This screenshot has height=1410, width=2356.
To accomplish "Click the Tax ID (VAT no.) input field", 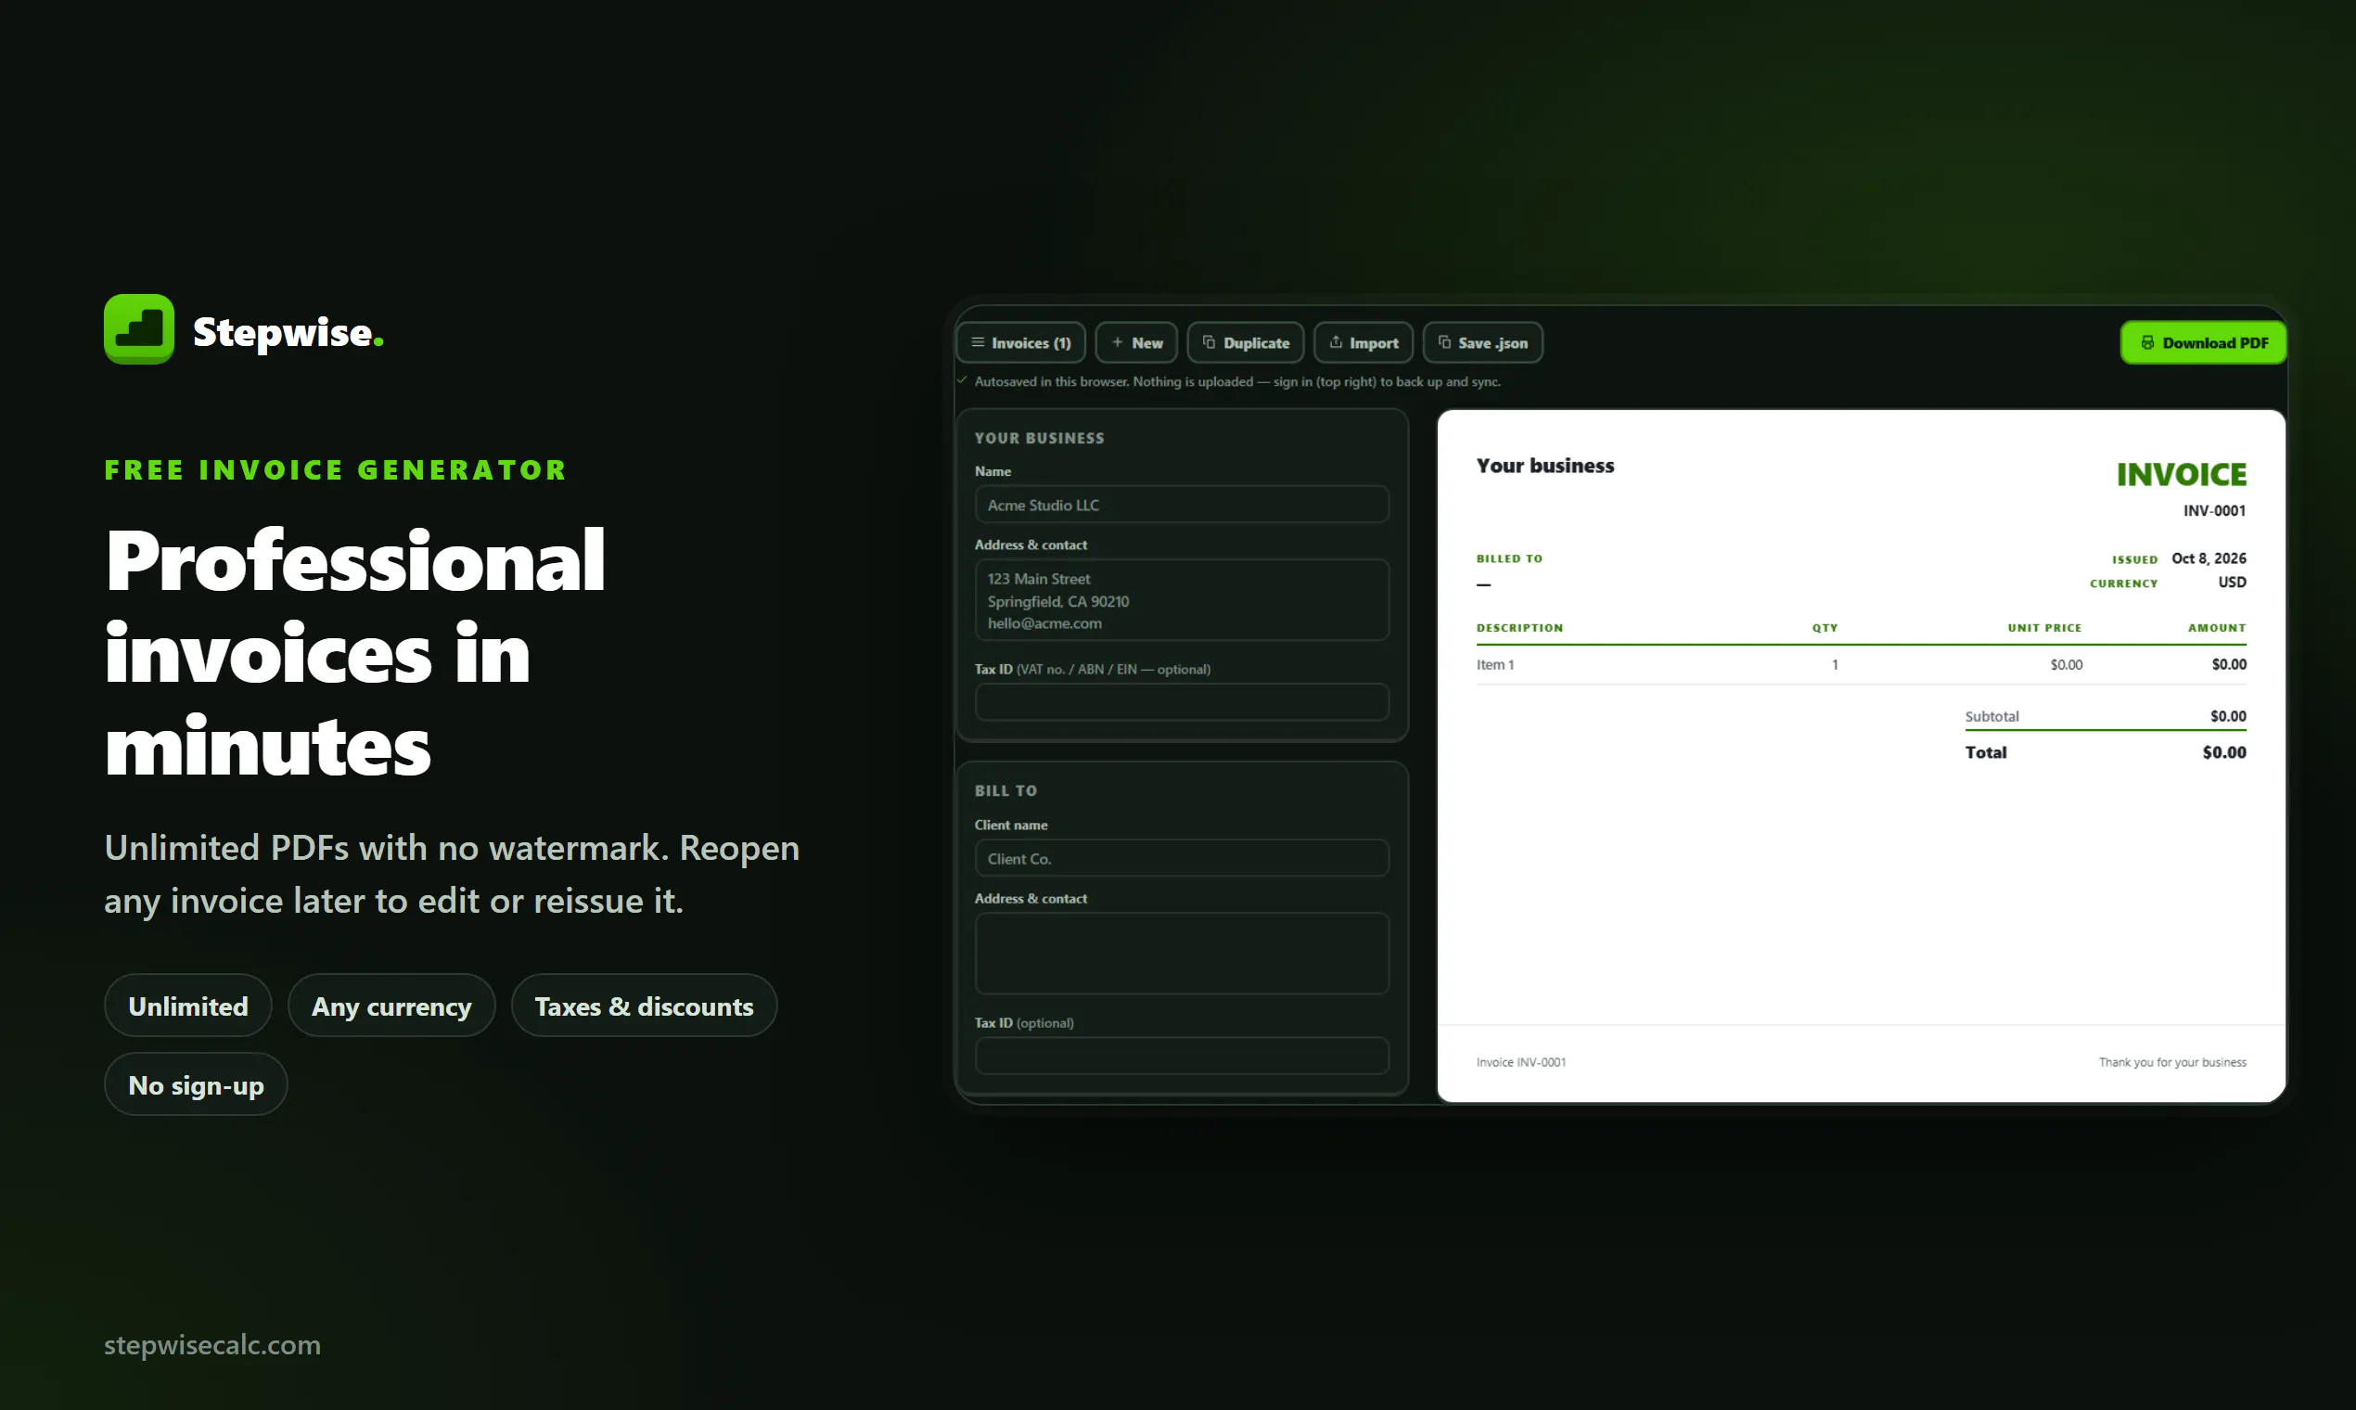I will (x=1182, y=702).
